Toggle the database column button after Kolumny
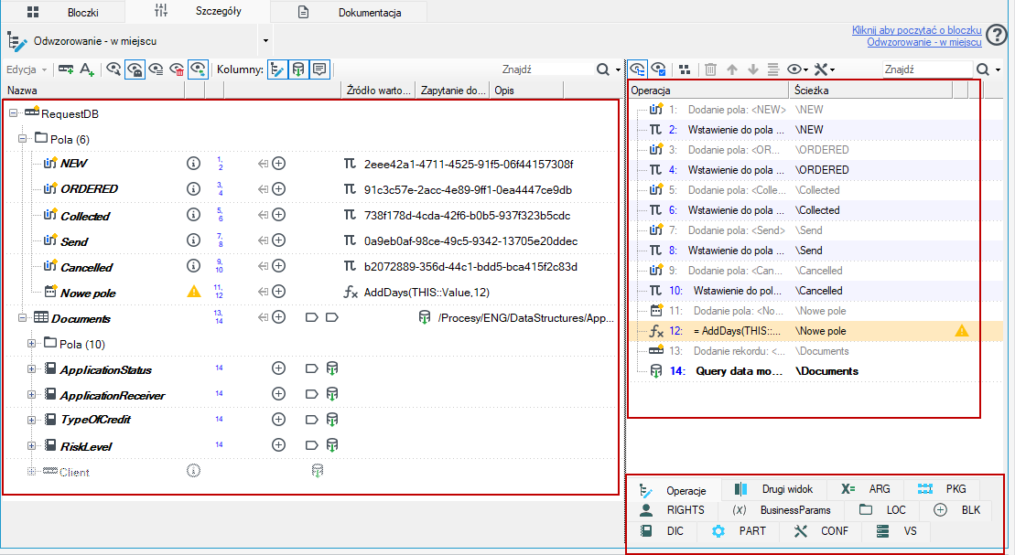 298,69
